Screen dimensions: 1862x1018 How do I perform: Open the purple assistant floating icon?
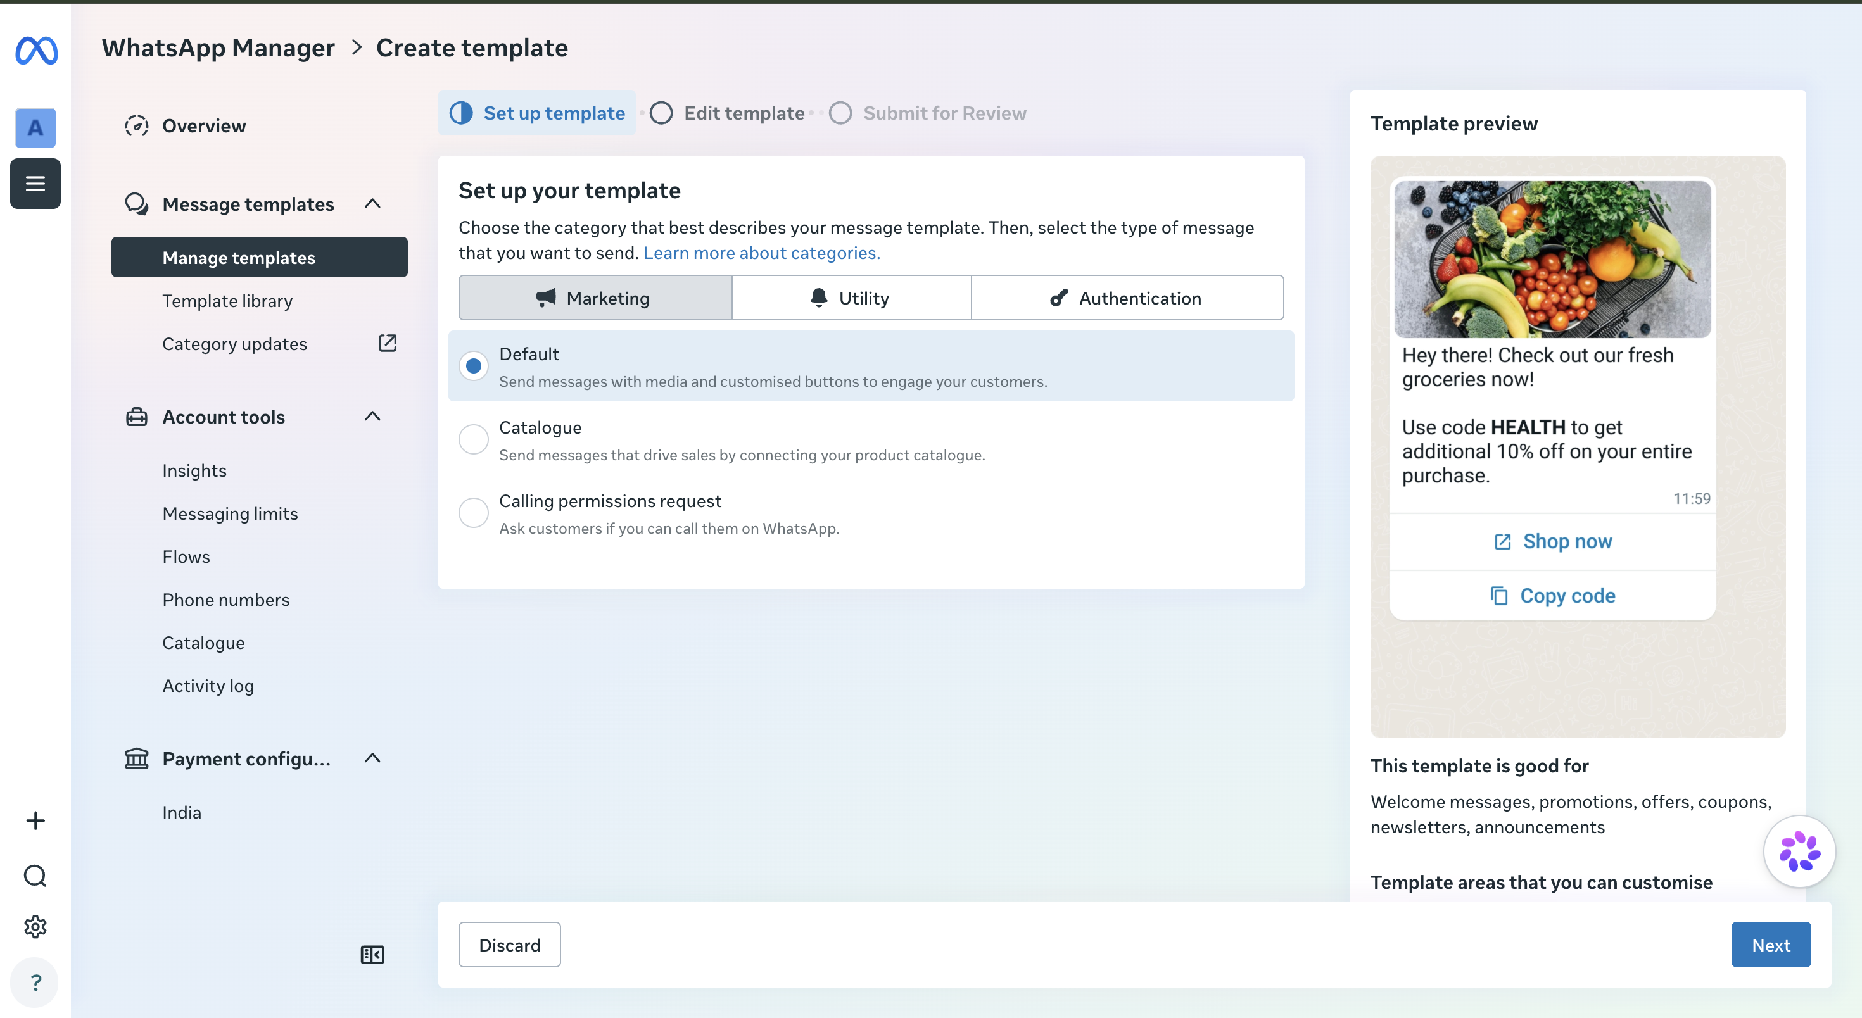click(1799, 851)
